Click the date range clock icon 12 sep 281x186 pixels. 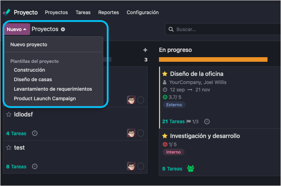[165, 90]
